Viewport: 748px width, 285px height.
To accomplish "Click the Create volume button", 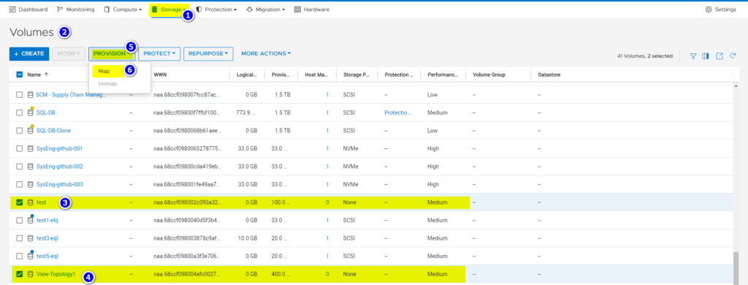I will [28, 54].
